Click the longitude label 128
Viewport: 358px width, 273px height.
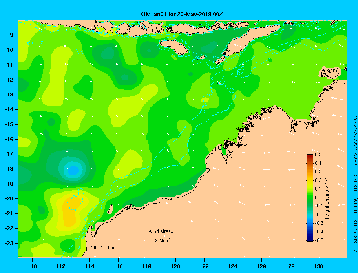[290, 266]
